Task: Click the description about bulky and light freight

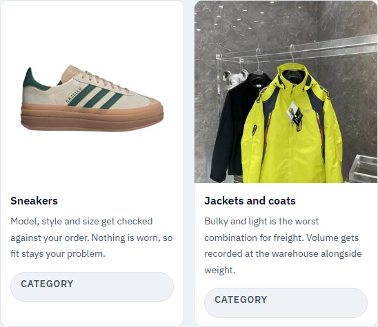Action: pyautogui.click(x=283, y=246)
